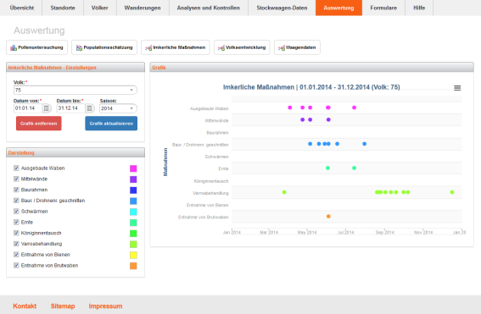Go to the Übersicht tab

[22, 8]
